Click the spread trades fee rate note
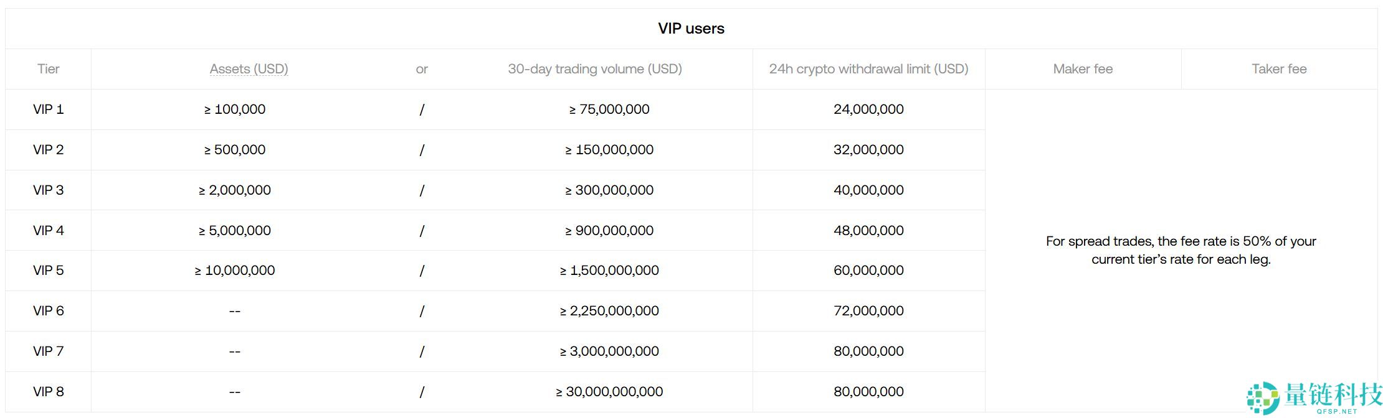The width and height of the screenshot is (1383, 418). [x=1181, y=250]
